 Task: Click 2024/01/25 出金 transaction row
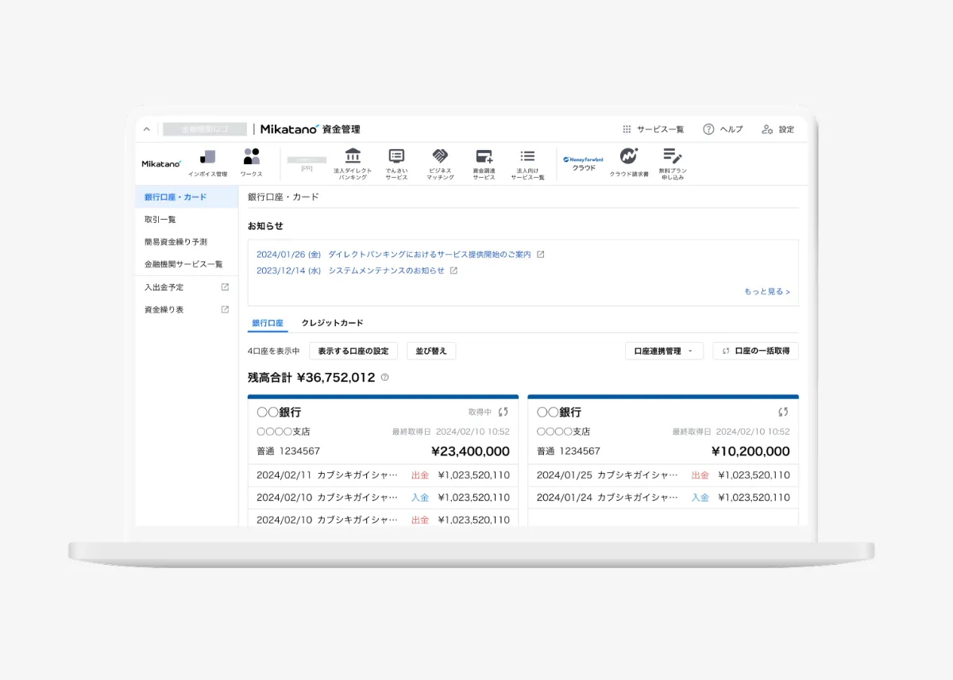point(663,475)
